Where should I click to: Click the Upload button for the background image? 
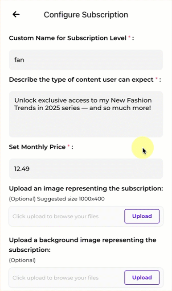(142, 278)
